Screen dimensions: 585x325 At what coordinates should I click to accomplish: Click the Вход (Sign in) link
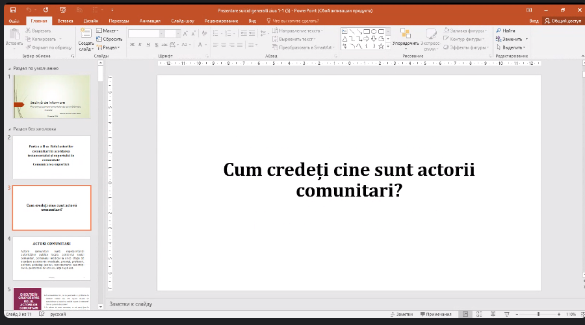534,21
